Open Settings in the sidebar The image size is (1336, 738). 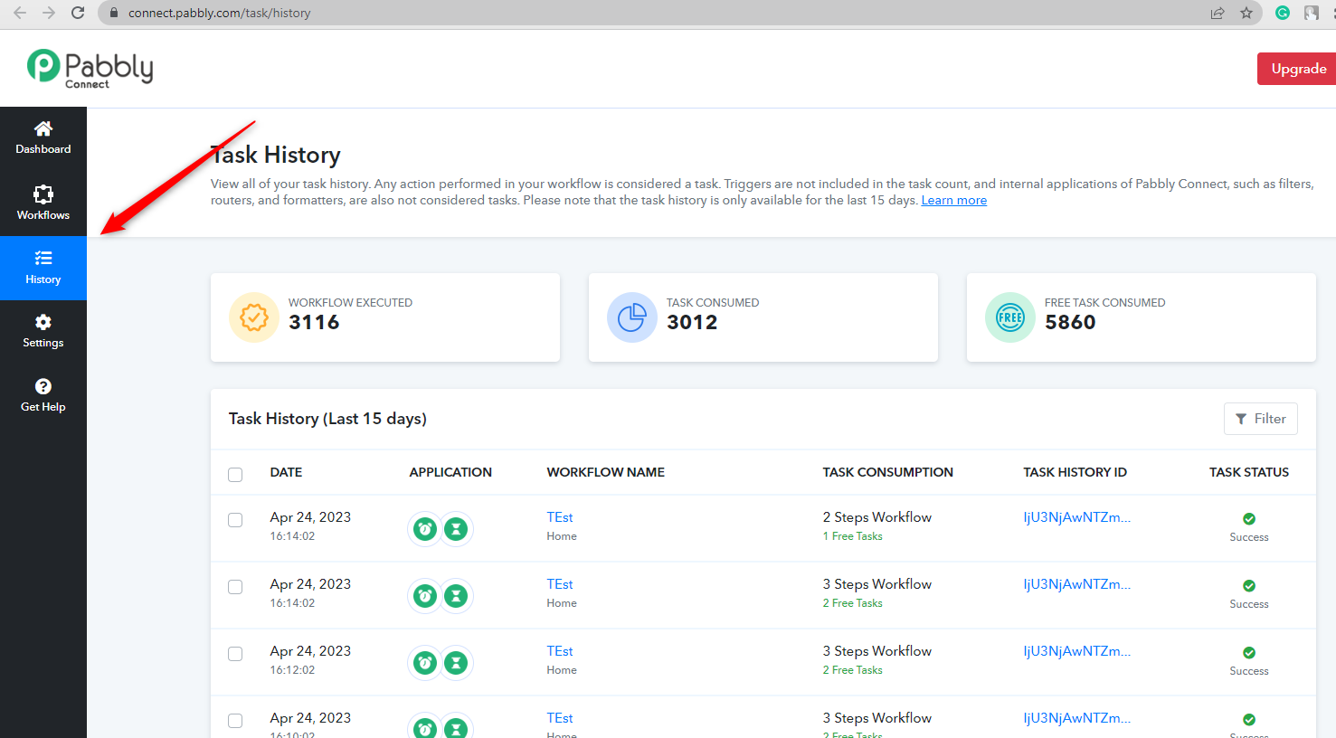[x=43, y=331]
